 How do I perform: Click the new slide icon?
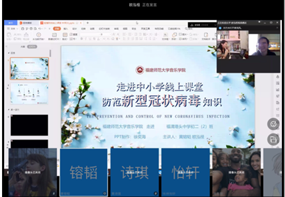pyautogui.click(x=54, y=35)
